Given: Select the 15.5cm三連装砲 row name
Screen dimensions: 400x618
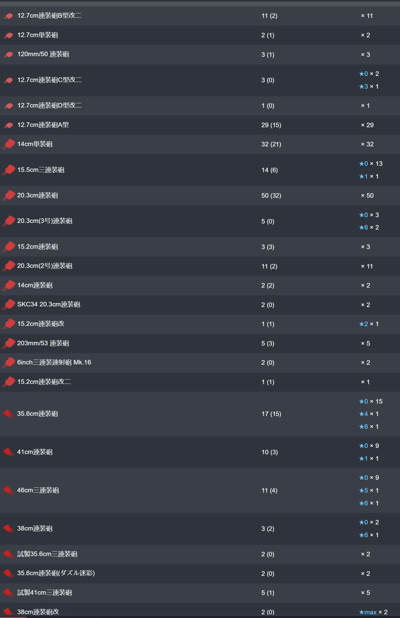Looking at the screenshot, I should [41, 170].
